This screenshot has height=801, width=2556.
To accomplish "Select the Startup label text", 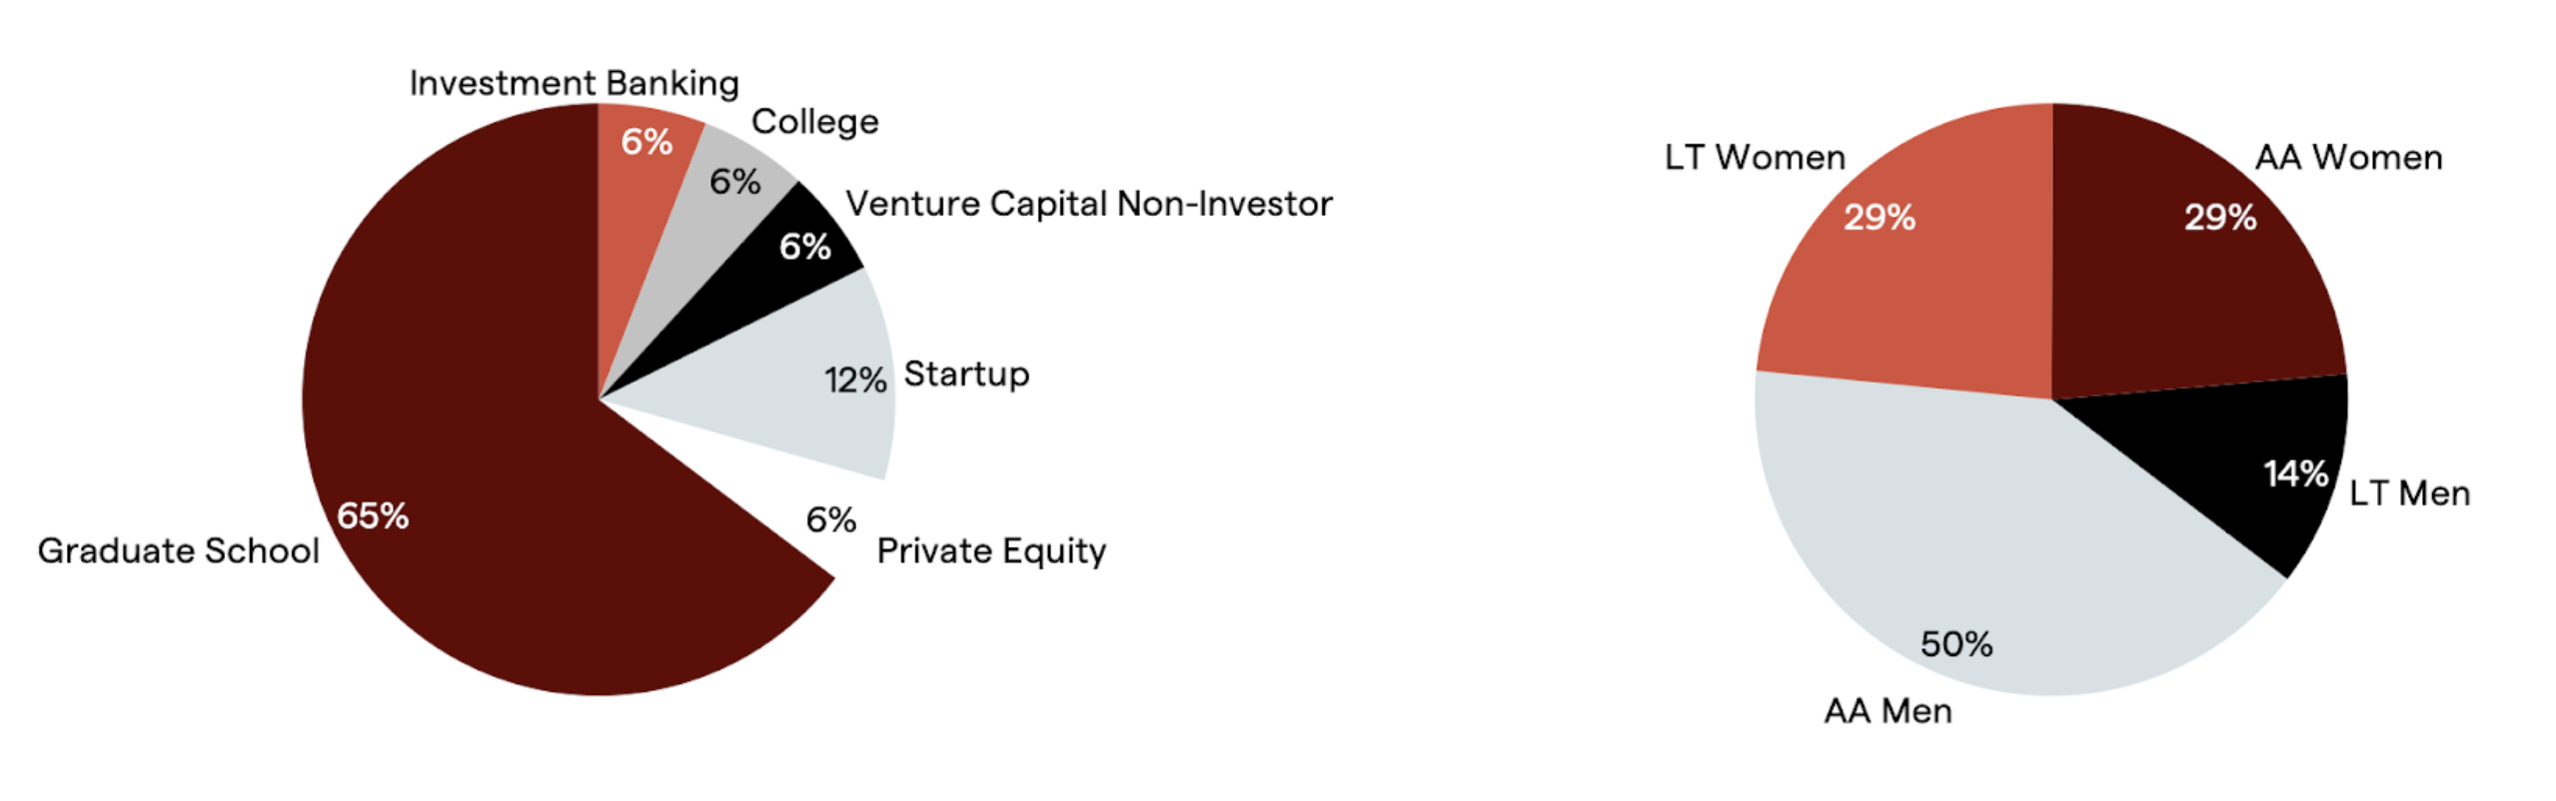I will (966, 376).
